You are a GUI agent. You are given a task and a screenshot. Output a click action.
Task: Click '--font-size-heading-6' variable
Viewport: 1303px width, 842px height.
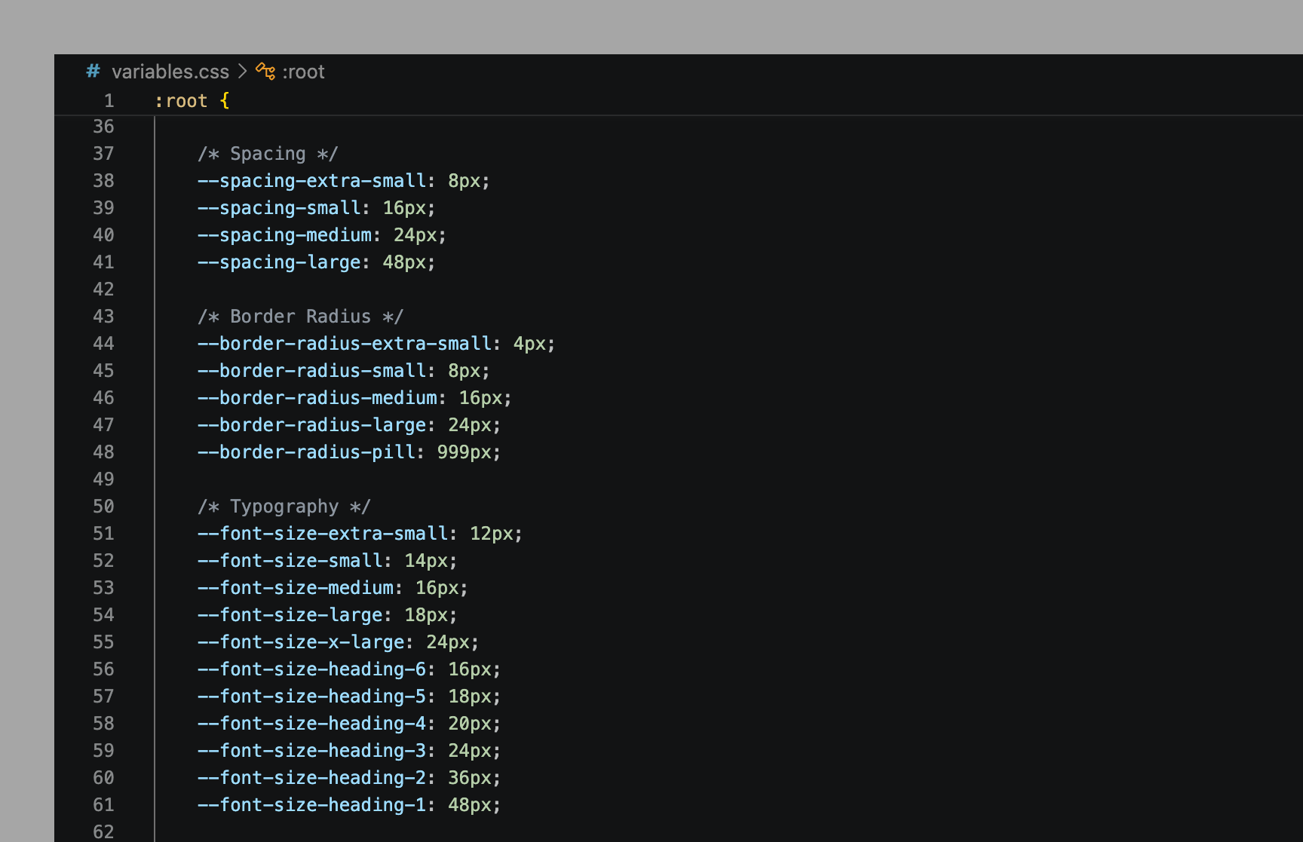coord(312,669)
